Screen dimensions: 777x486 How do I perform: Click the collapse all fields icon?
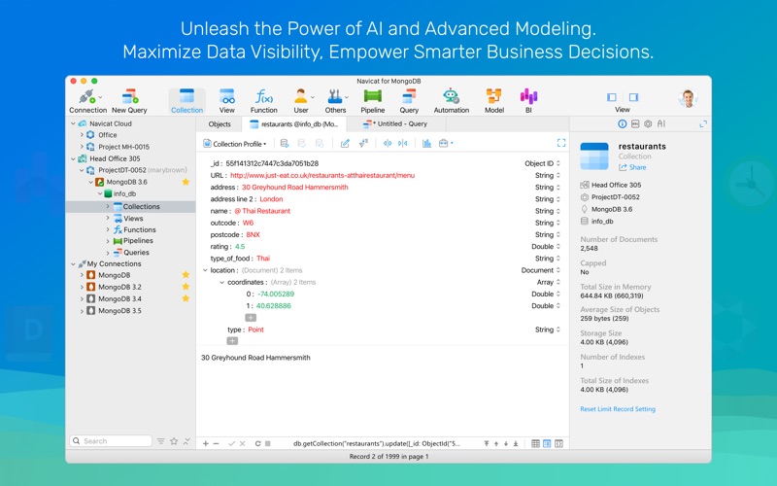[x=403, y=143]
